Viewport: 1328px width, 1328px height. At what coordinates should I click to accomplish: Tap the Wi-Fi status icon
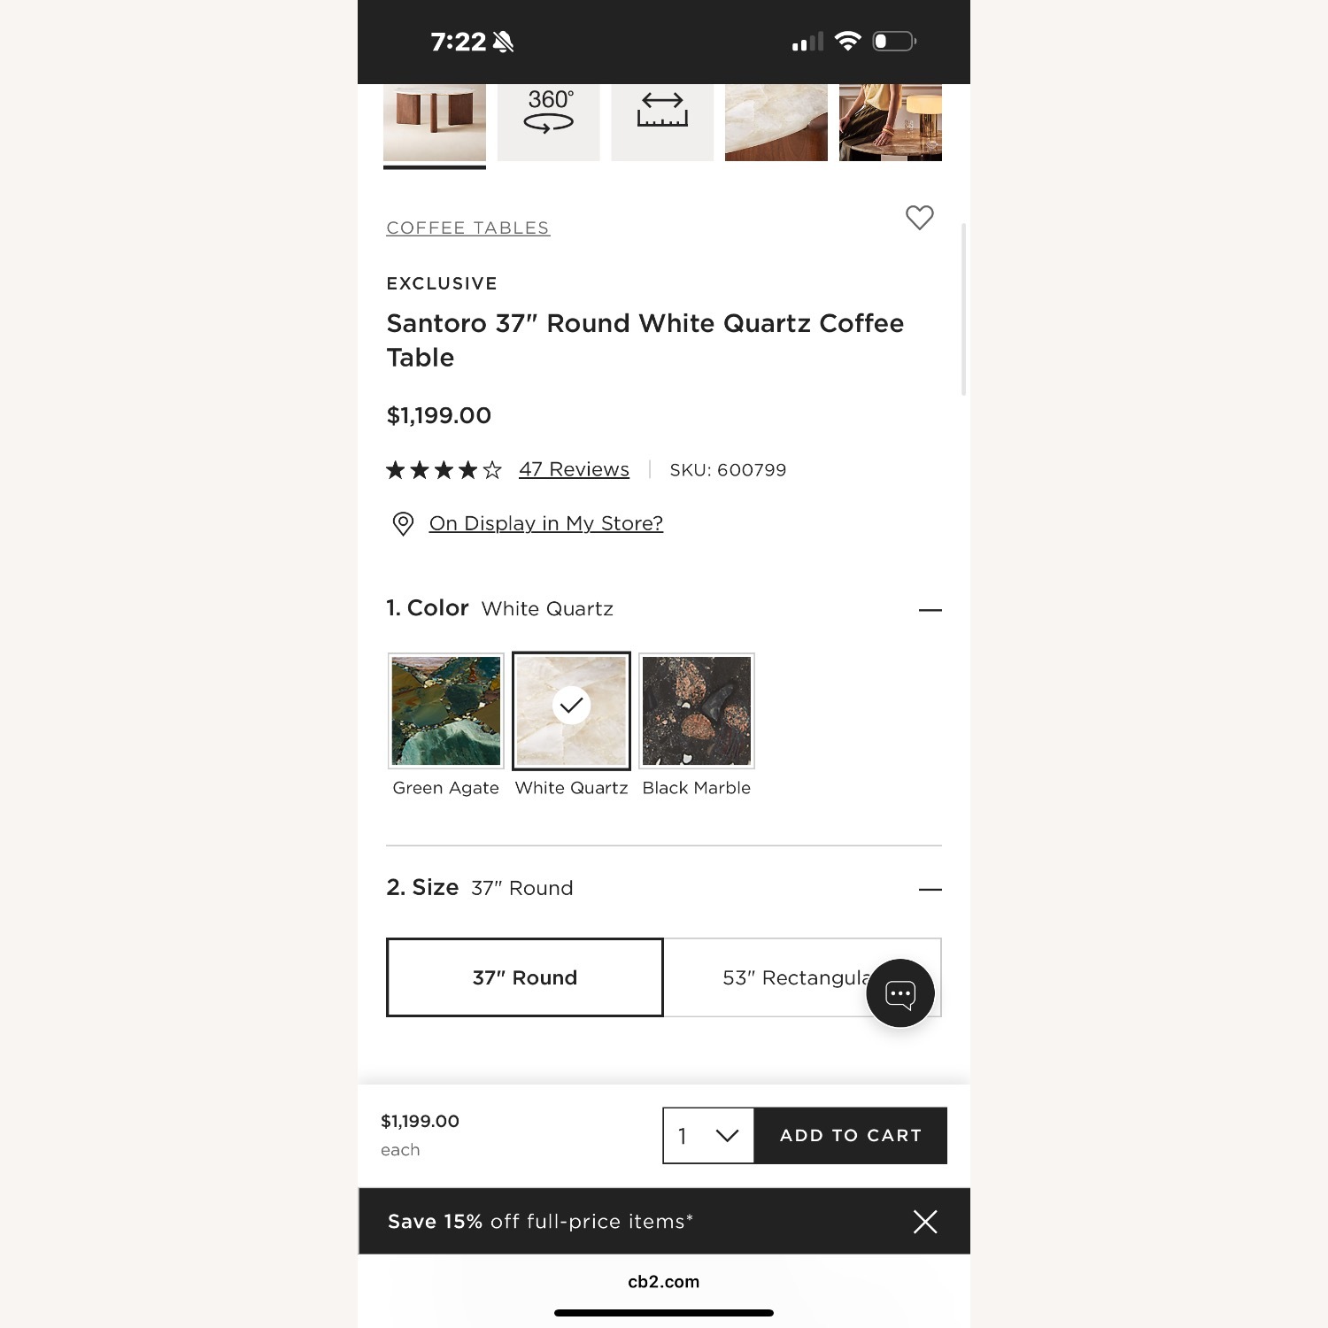(848, 42)
